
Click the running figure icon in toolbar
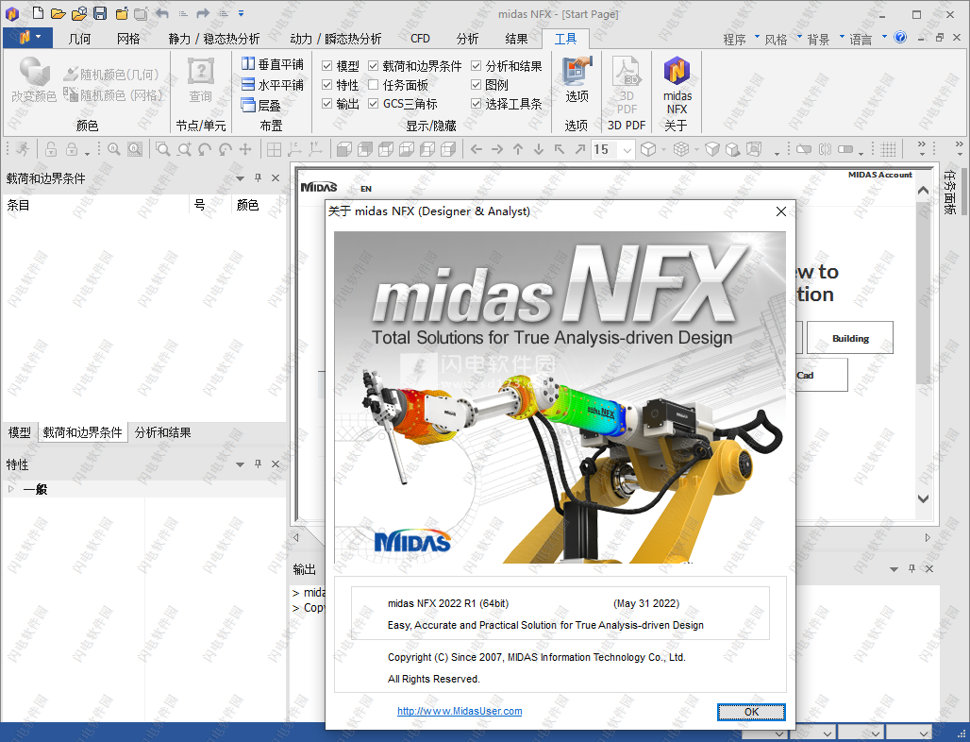(23, 149)
